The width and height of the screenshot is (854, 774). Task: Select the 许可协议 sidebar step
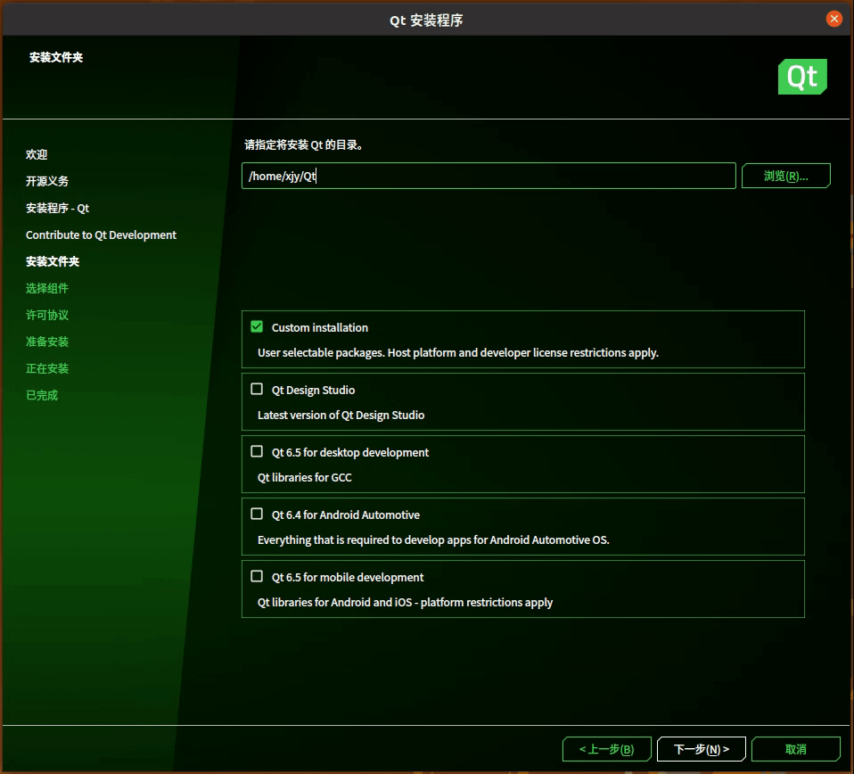(47, 315)
